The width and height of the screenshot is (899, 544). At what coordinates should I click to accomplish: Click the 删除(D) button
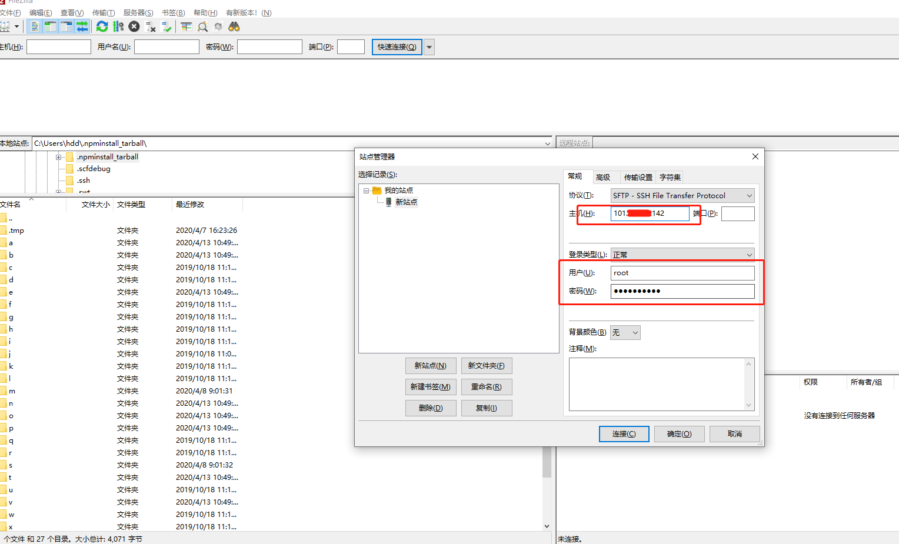[431, 408]
